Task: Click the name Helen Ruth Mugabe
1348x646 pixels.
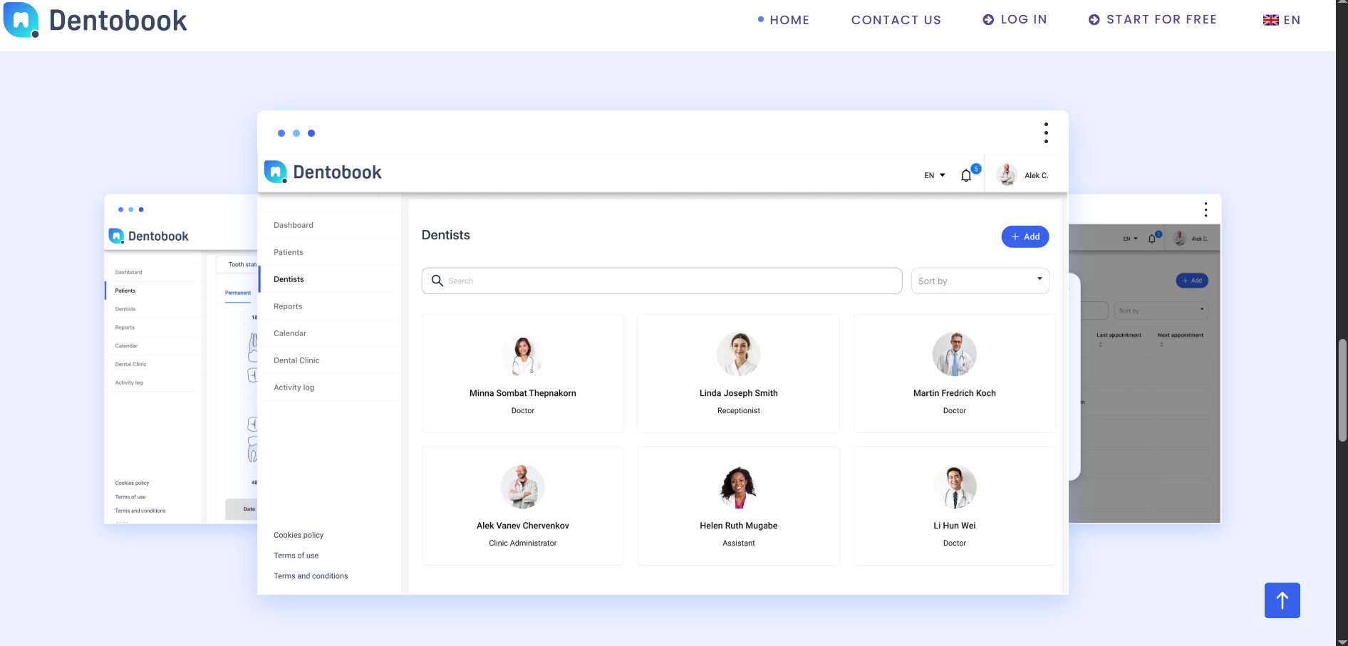Action: click(739, 526)
